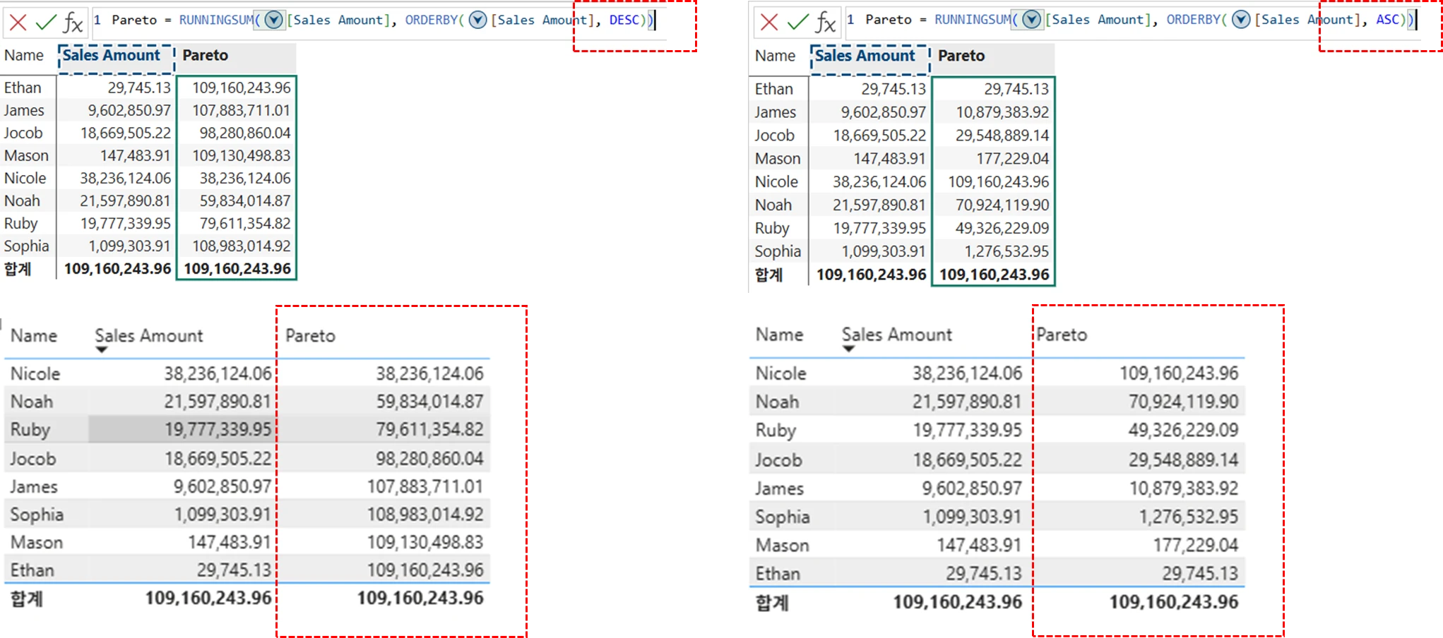Click the Pareto column header in bottom-right table
1443x638 pixels.
click(1062, 335)
